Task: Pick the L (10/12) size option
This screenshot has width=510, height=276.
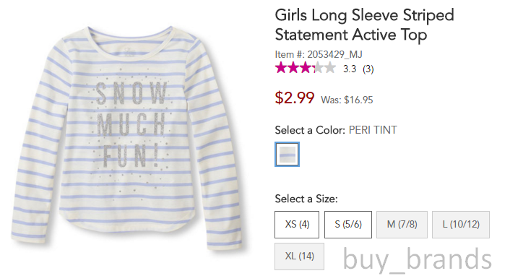Action: tap(461, 225)
